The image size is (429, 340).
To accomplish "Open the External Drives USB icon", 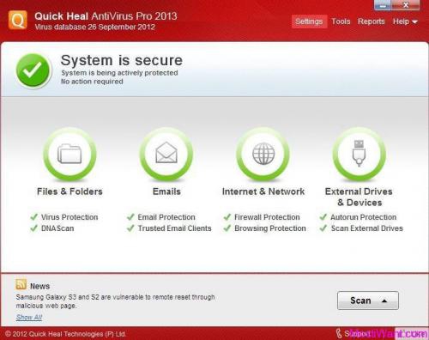I will [x=359, y=154].
